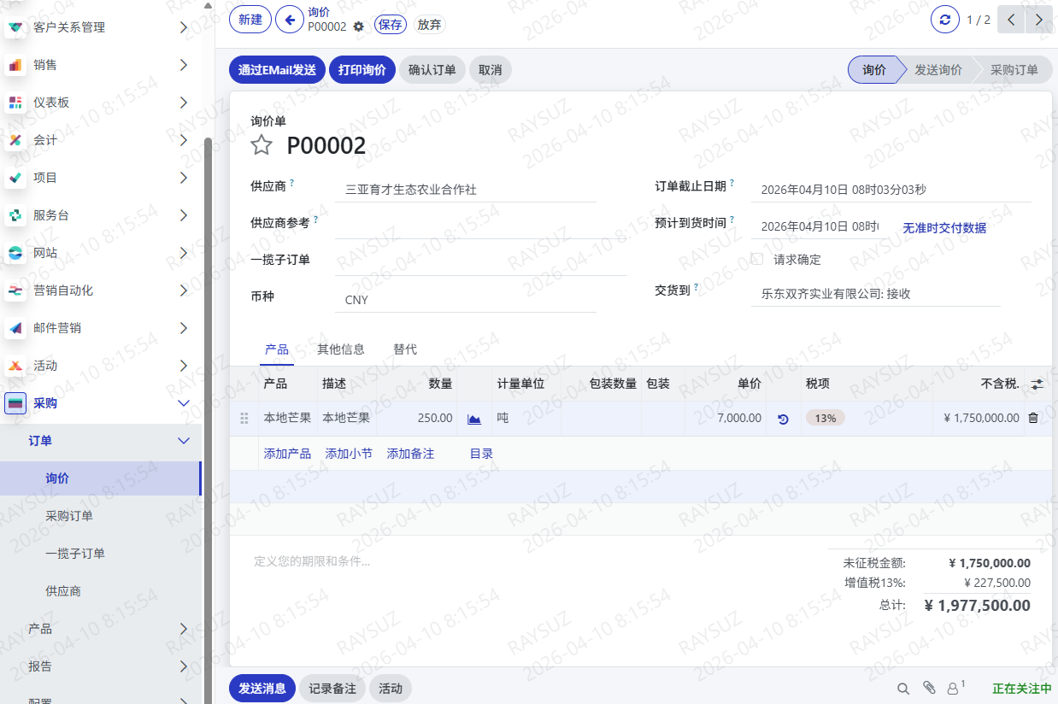1058x704 pixels.
Task: Click the 添加小节 link
Action: coord(349,454)
